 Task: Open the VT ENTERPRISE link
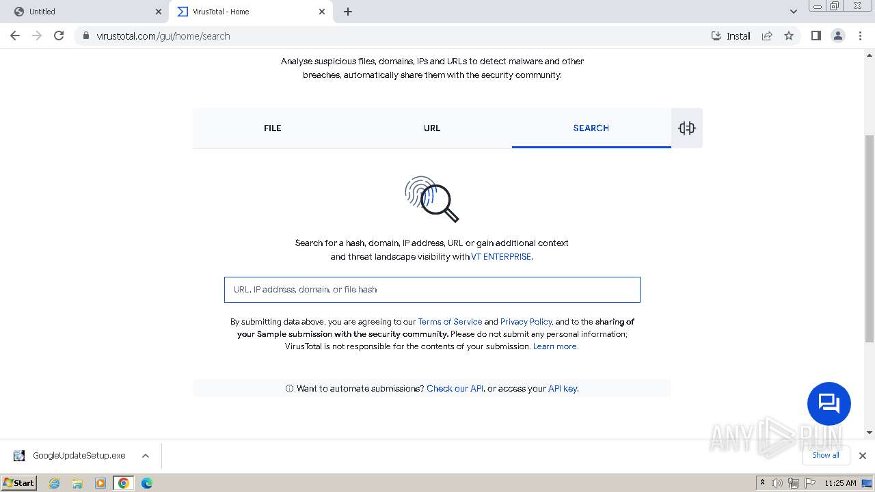coord(501,257)
